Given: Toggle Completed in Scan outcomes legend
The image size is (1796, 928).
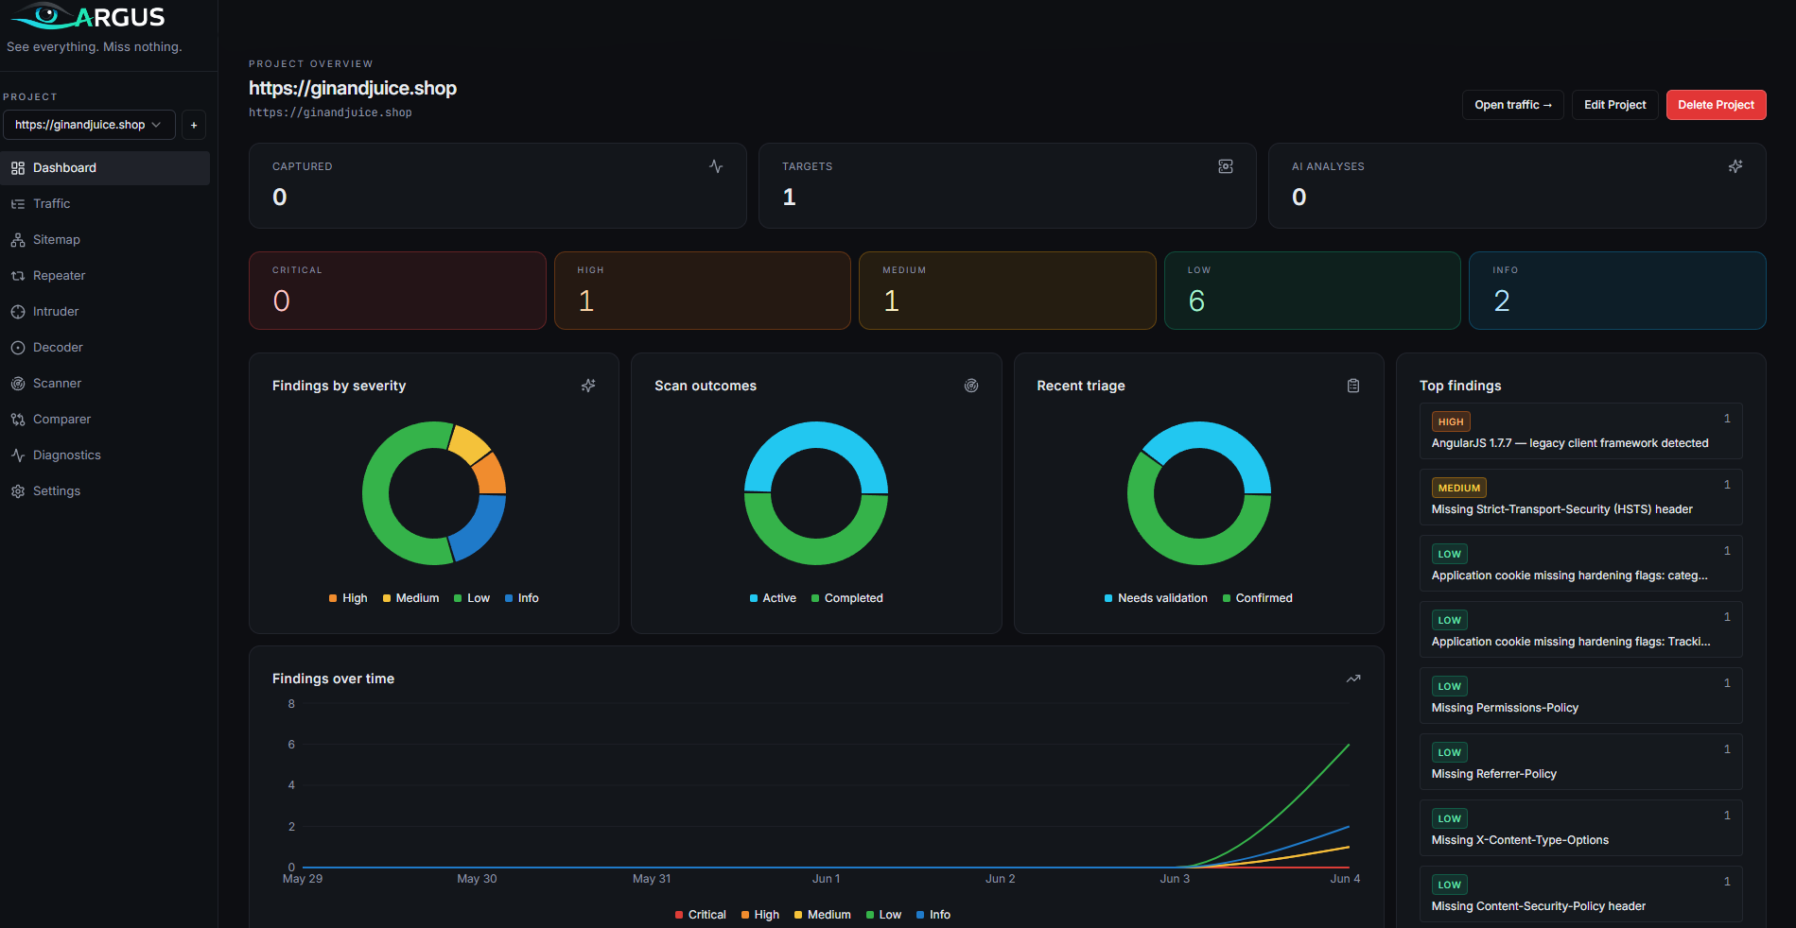Looking at the screenshot, I should 847,598.
